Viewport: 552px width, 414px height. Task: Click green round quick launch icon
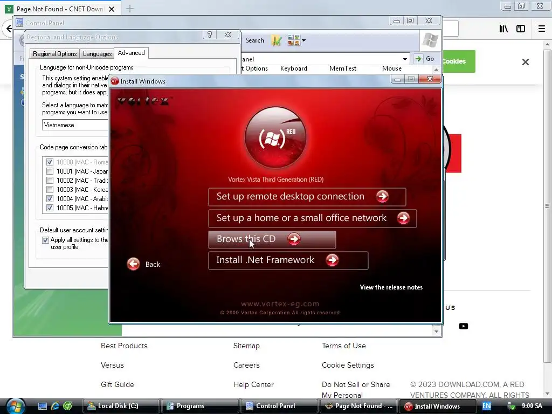[x=67, y=406]
